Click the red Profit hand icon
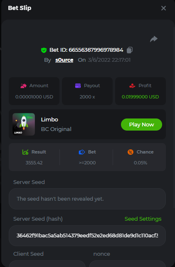Viewport: 175px width, 267px height. coord(132,86)
